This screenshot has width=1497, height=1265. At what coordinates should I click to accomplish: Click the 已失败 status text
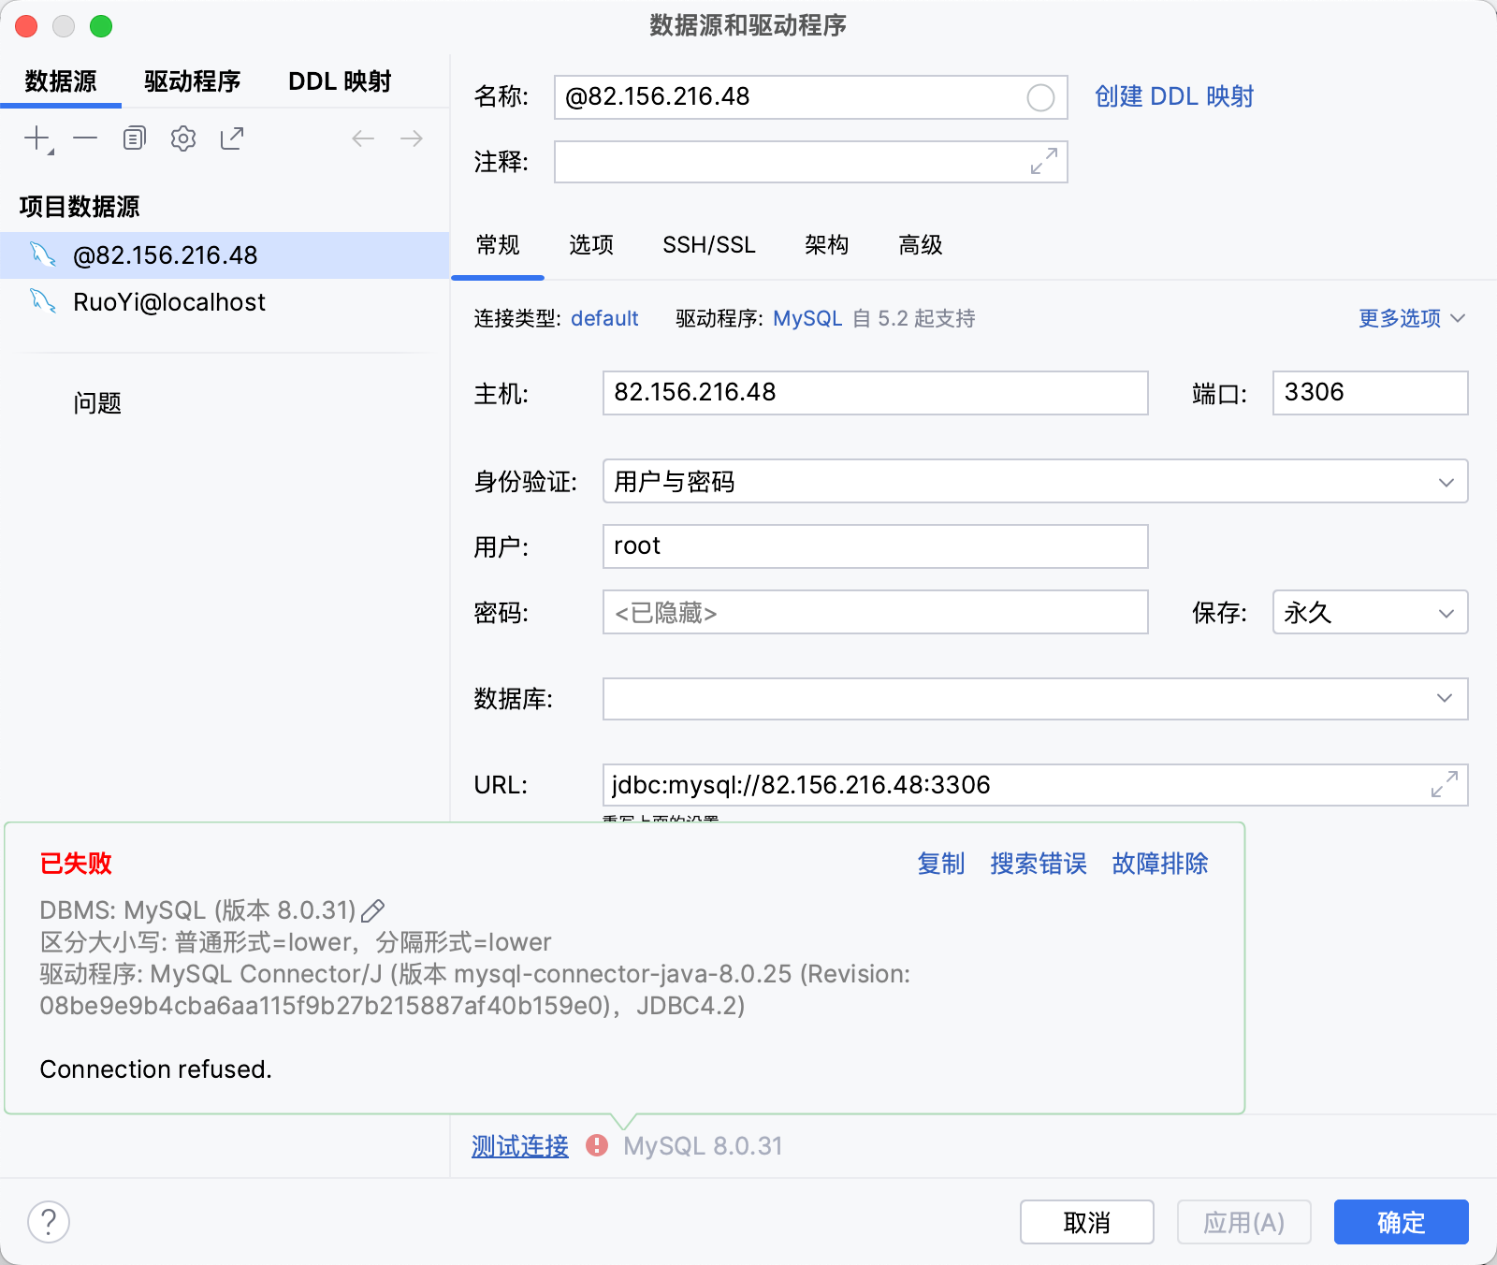pyautogui.click(x=76, y=863)
